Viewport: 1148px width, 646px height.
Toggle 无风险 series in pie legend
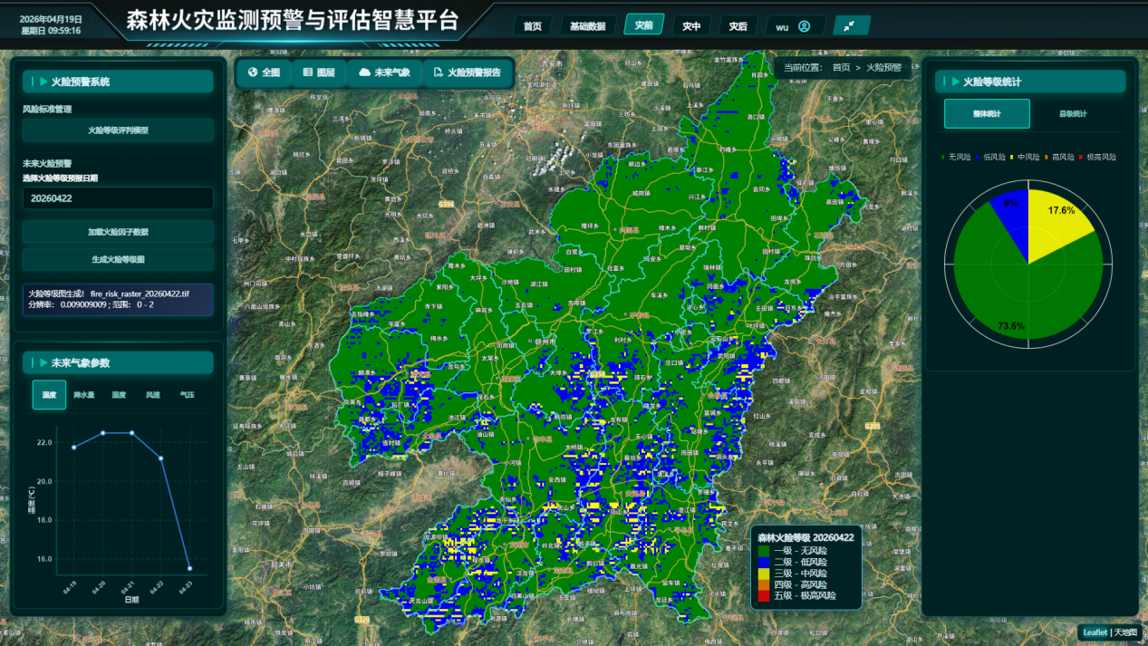[955, 157]
